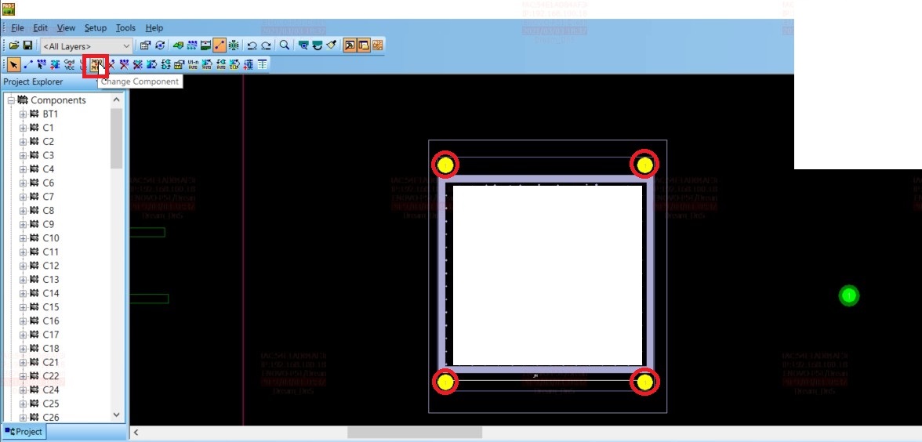Screen dimensions: 922x442
Task: Select the Add Connection tool
Action: [x=27, y=64]
